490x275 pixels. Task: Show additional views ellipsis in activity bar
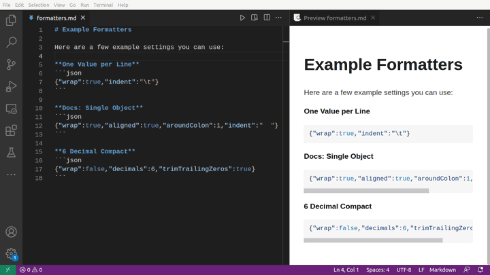[x=11, y=175]
